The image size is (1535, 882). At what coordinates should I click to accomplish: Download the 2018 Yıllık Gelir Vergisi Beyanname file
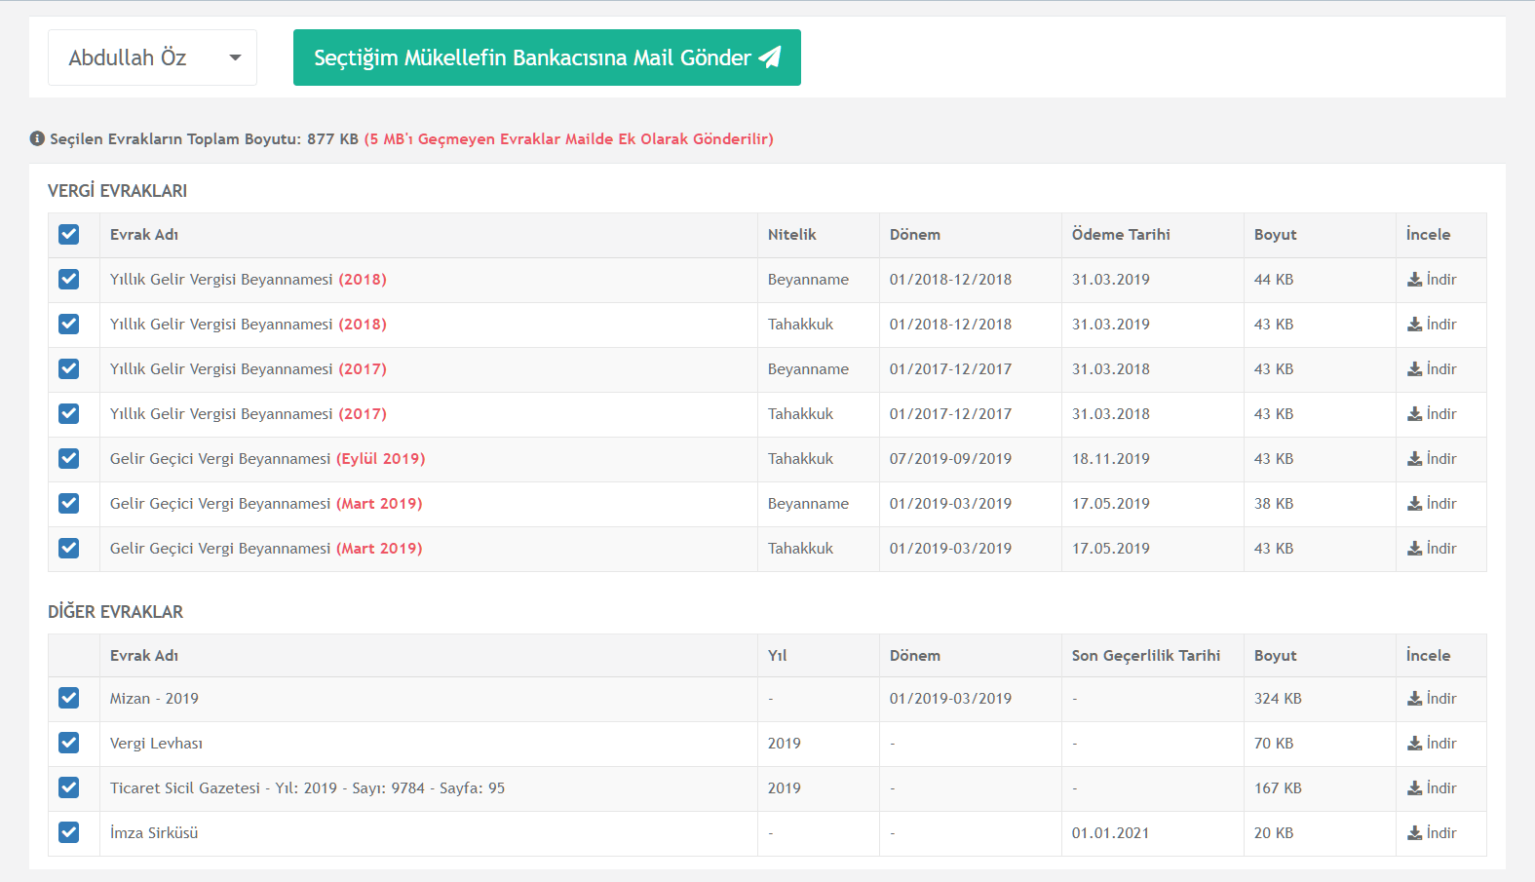click(1431, 280)
